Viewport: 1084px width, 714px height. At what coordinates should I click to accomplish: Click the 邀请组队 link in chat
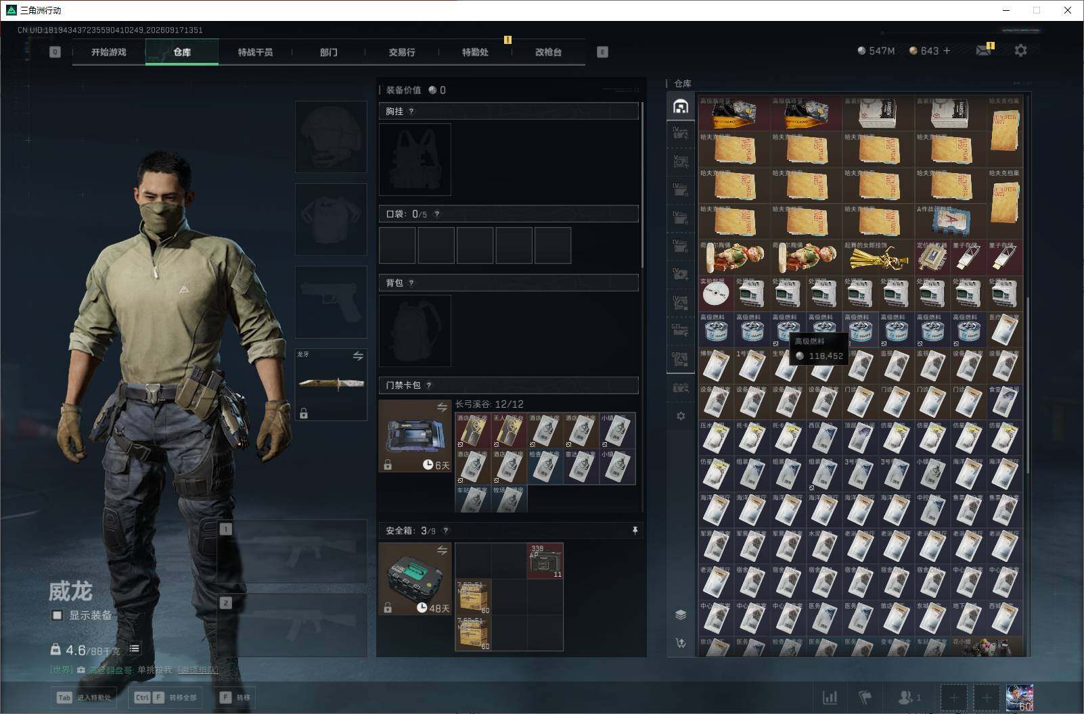198,670
